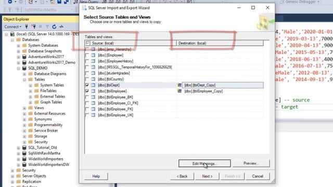Click the Stop icon in Object Explorer toolbar
The image size is (333, 187).
coord(41,26)
